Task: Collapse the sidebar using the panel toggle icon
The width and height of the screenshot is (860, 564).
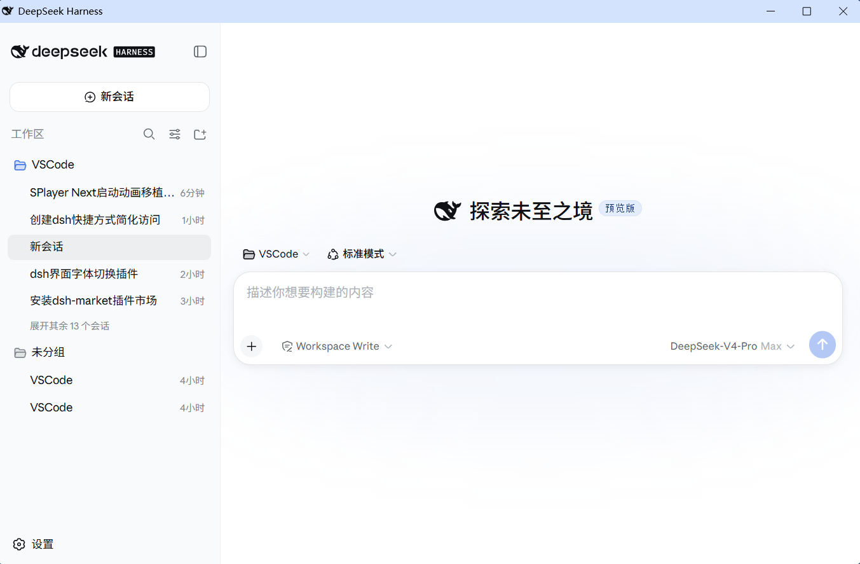Action: tap(200, 52)
